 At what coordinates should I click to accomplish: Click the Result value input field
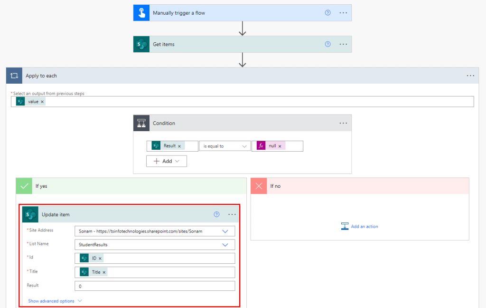pyautogui.click(x=155, y=286)
